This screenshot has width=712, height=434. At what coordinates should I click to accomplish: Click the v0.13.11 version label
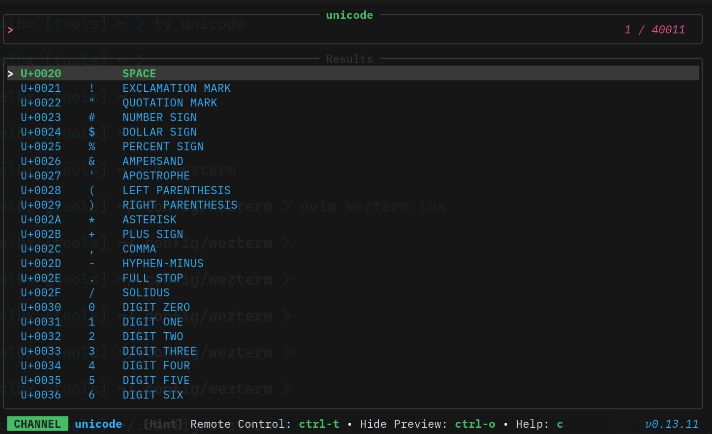coord(672,424)
